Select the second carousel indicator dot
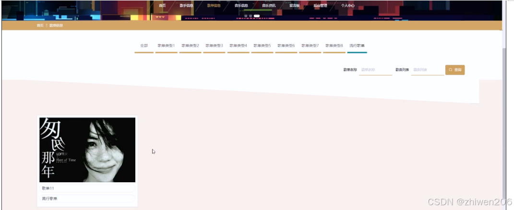This screenshot has width=514, height=210. coord(251,16)
